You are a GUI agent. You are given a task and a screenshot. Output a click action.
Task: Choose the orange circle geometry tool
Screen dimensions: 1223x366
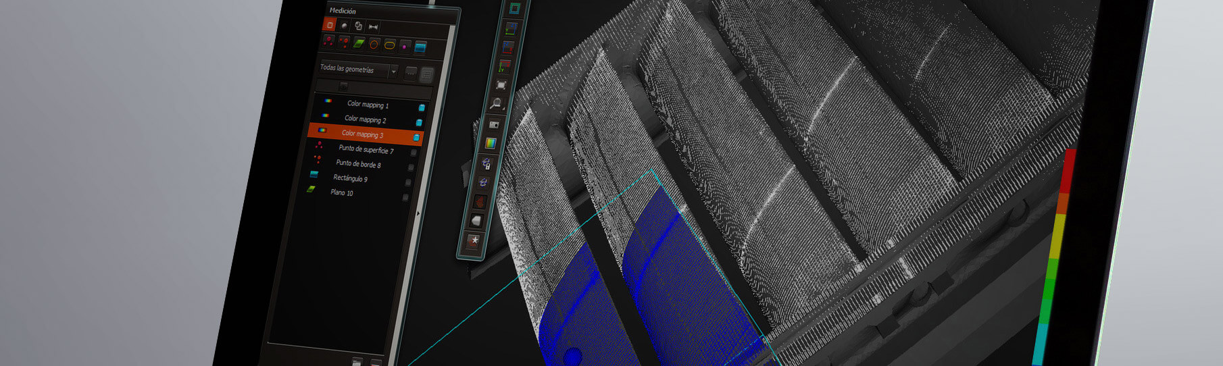click(374, 45)
